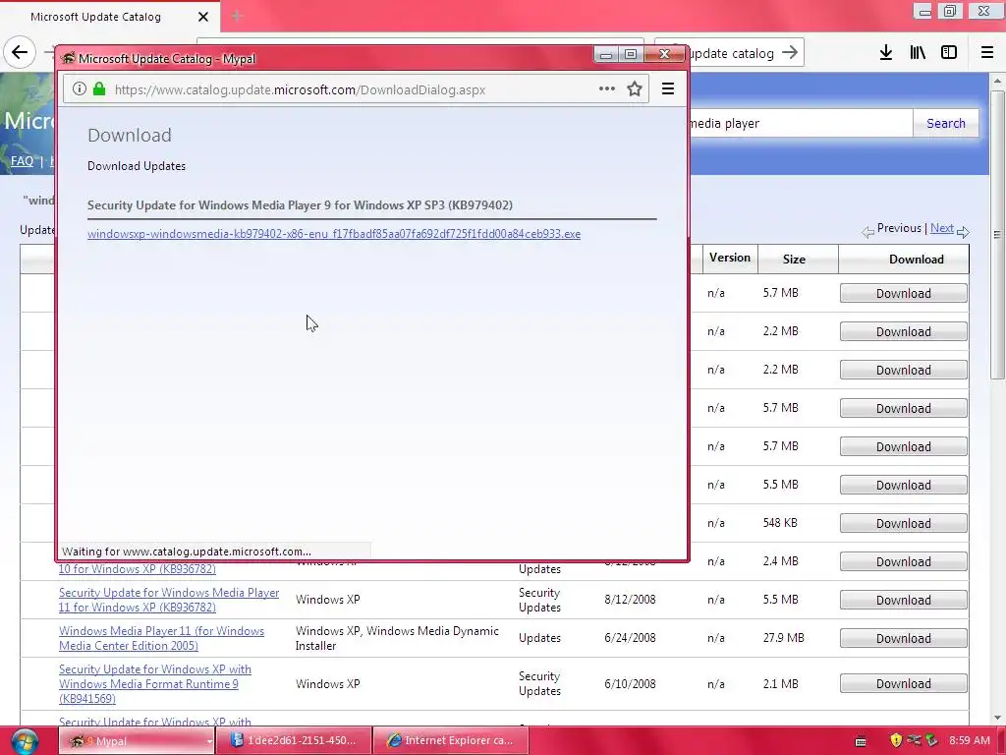The height and width of the screenshot is (755, 1006).
Task: Click the Previous pagination text
Action: click(899, 228)
